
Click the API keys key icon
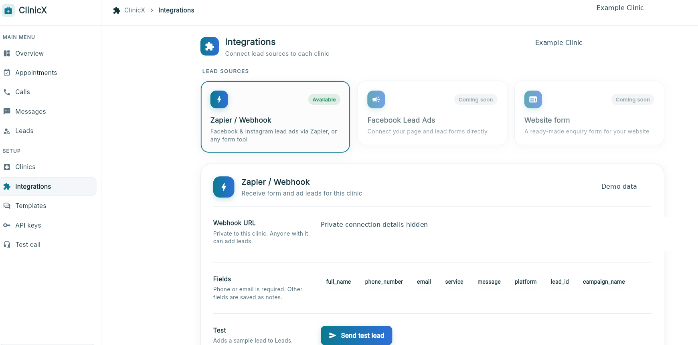click(x=7, y=225)
